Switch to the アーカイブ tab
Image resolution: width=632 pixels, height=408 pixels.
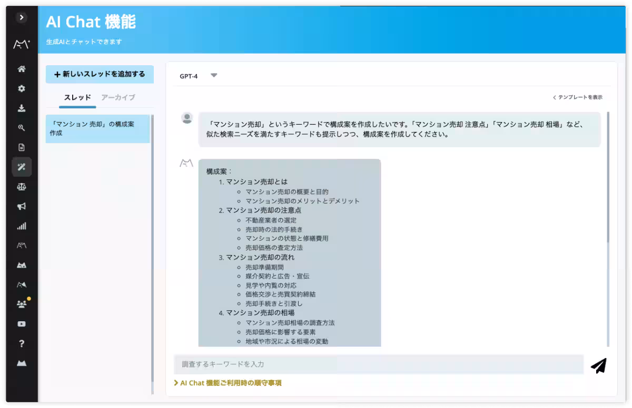[117, 97]
